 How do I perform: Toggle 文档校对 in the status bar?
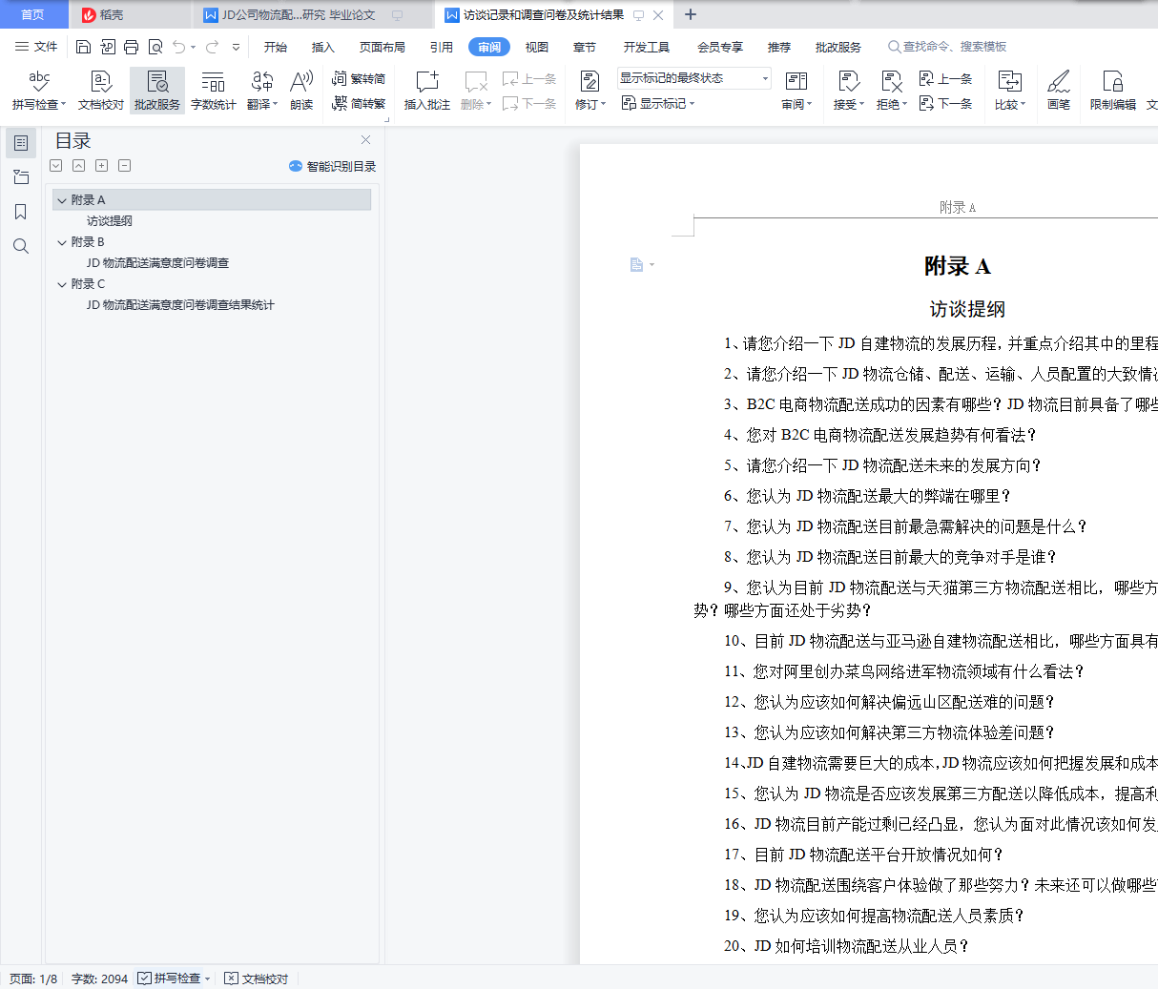click(x=257, y=979)
